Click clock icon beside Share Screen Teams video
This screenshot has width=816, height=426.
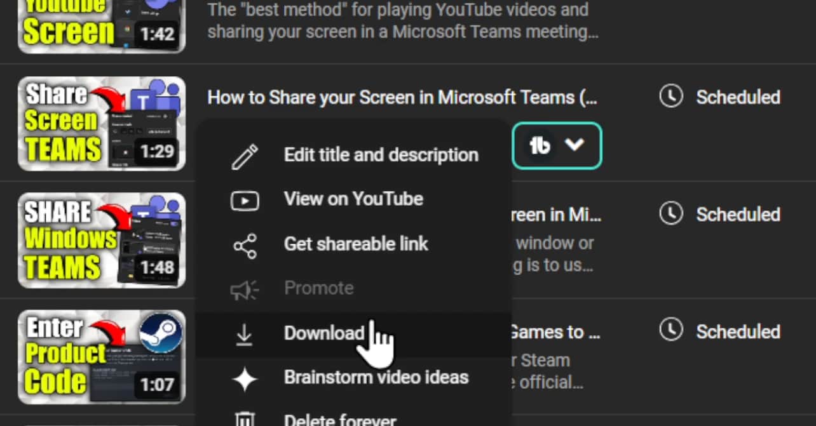(x=671, y=97)
